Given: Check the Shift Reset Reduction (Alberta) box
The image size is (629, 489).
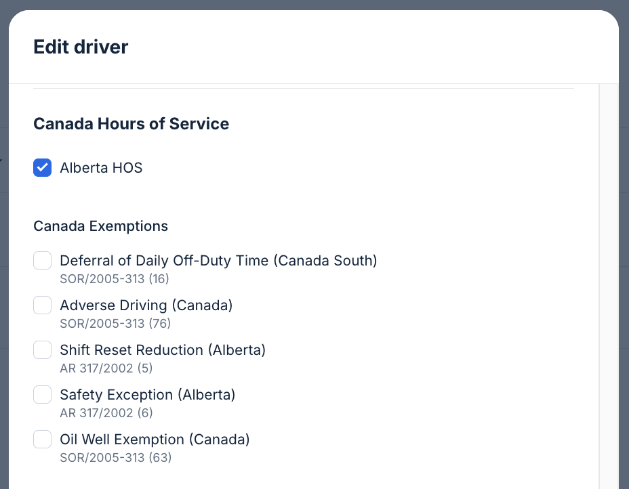Looking at the screenshot, I should (x=43, y=349).
